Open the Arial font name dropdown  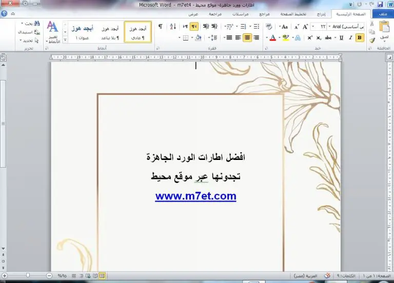pos(329,26)
